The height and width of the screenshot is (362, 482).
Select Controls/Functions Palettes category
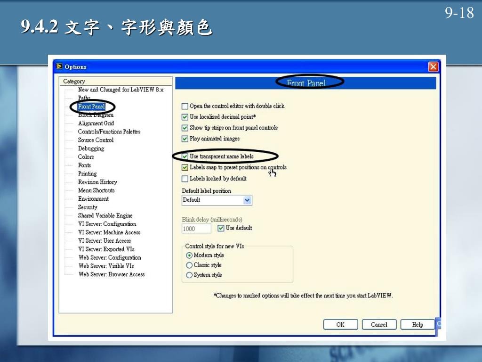tap(109, 132)
